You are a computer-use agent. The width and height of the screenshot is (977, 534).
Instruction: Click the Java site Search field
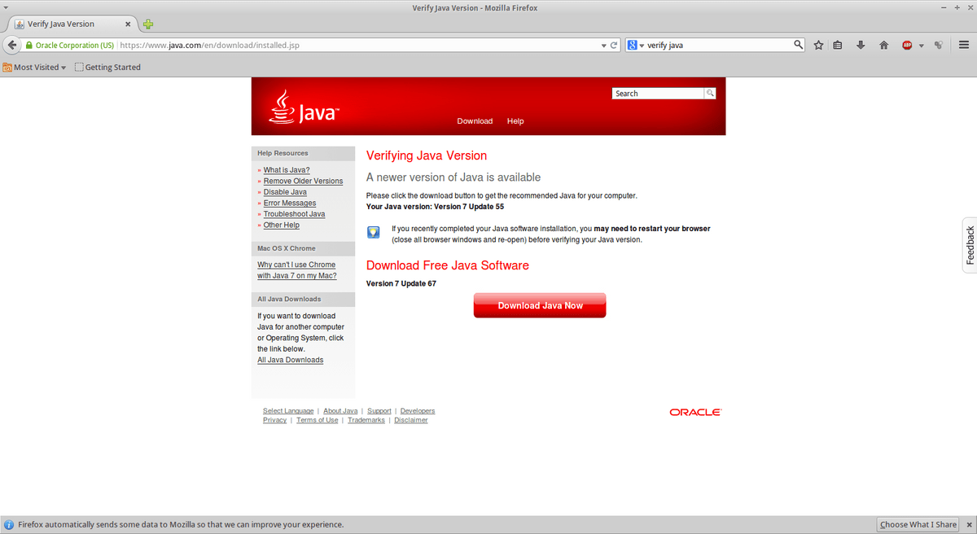(658, 94)
